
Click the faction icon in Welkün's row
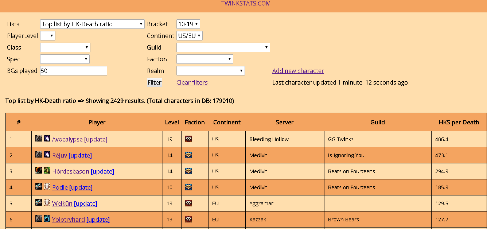pos(188,203)
